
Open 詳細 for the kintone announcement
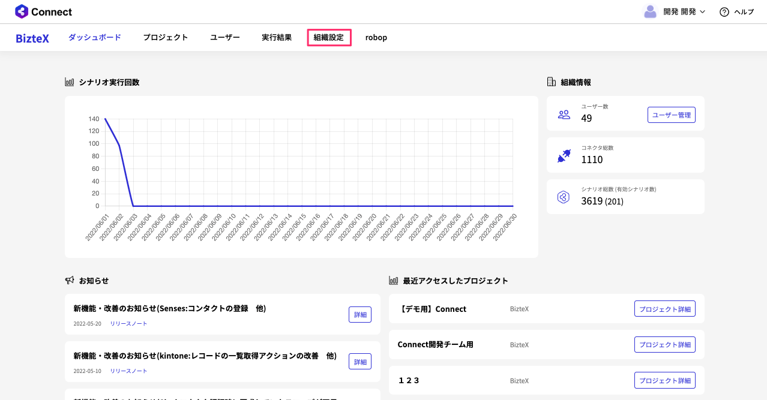[360, 362]
